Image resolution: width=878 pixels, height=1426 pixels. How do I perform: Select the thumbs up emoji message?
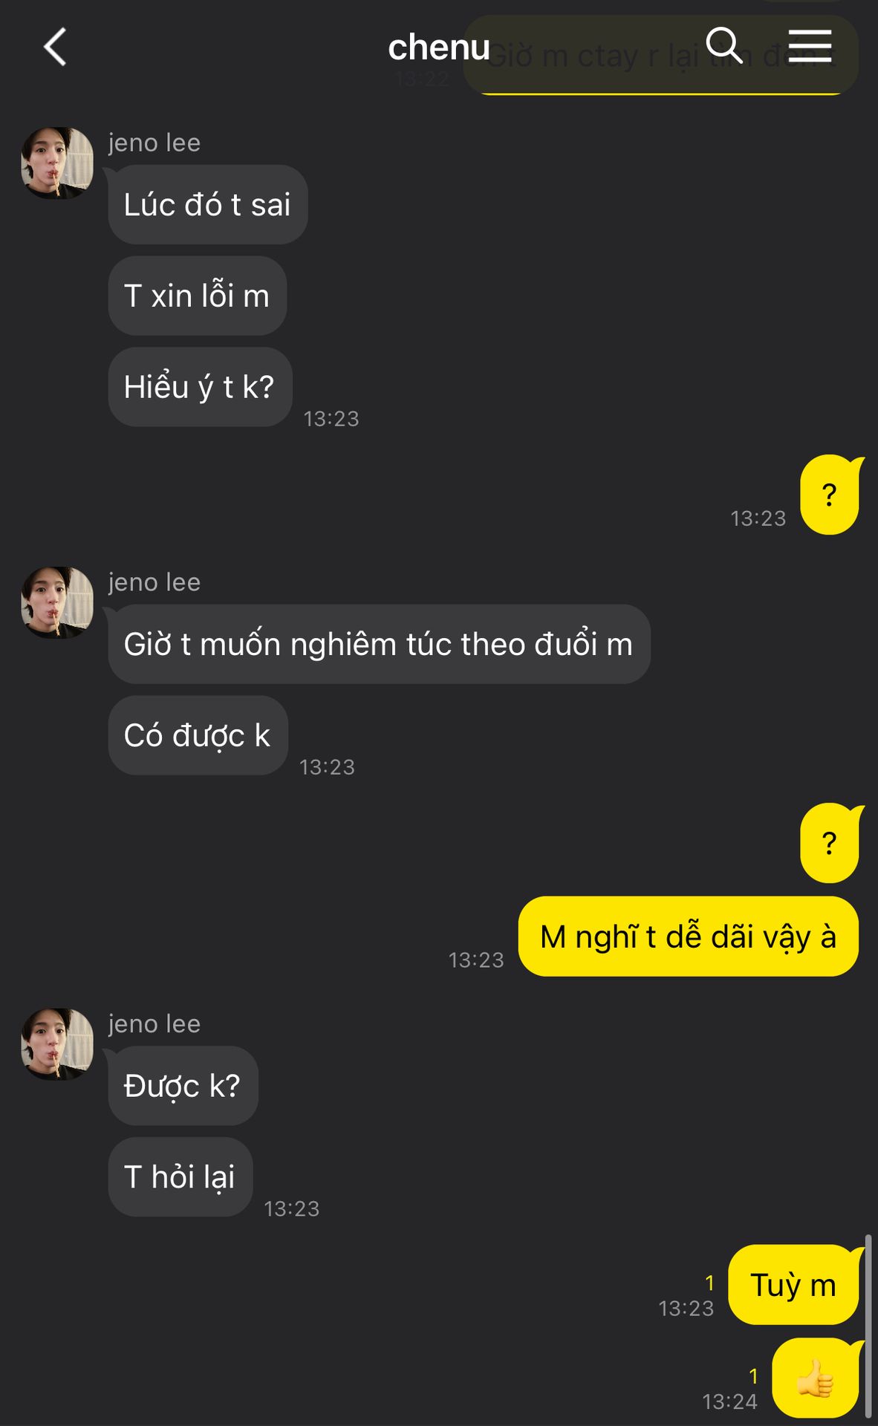click(816, 1378)
